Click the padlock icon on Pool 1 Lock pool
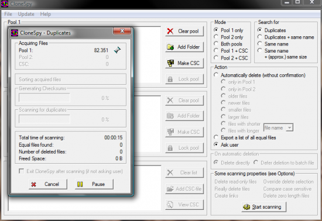The height and width of the screenshot is (221, 322). point(170,79)
